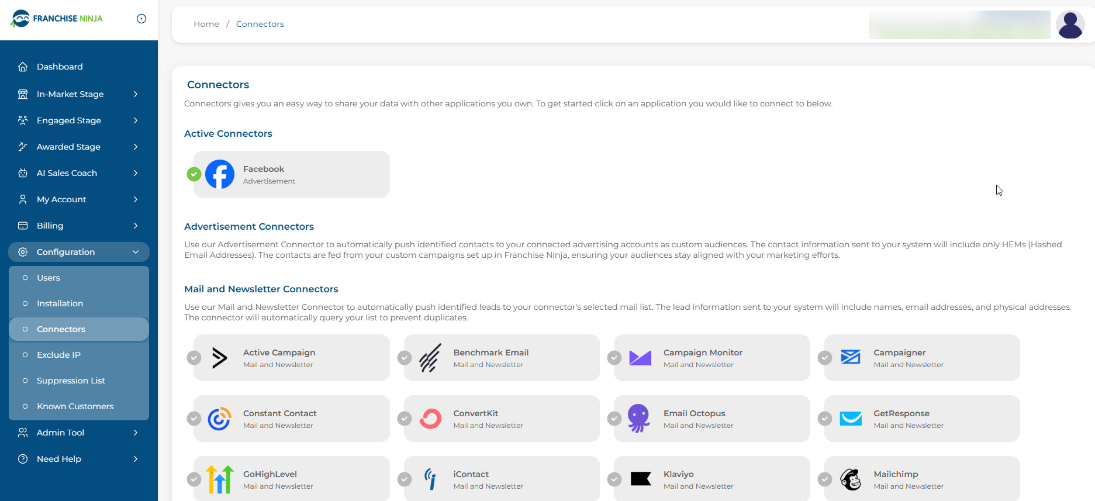Go to Home breadcrumb link
This screenshot has width=1095, height=501.
[x=206, y=24]
